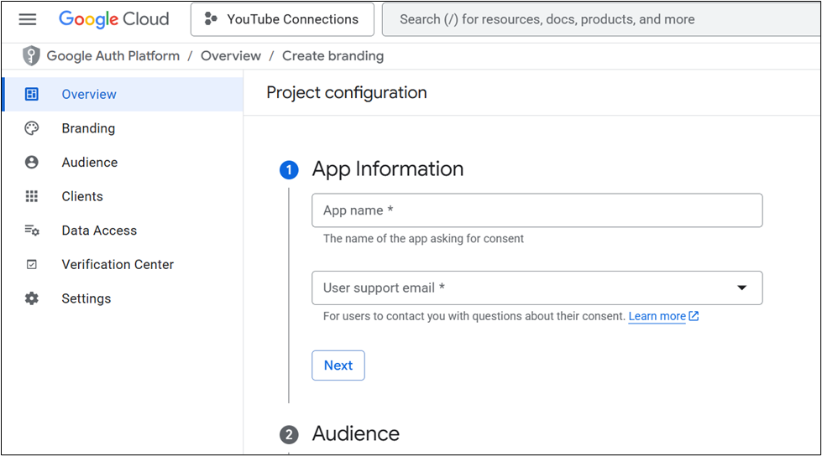The height and width of the screenshot is (456, 822).
Task: Click the Google Cloud logo
Action: 114,19
